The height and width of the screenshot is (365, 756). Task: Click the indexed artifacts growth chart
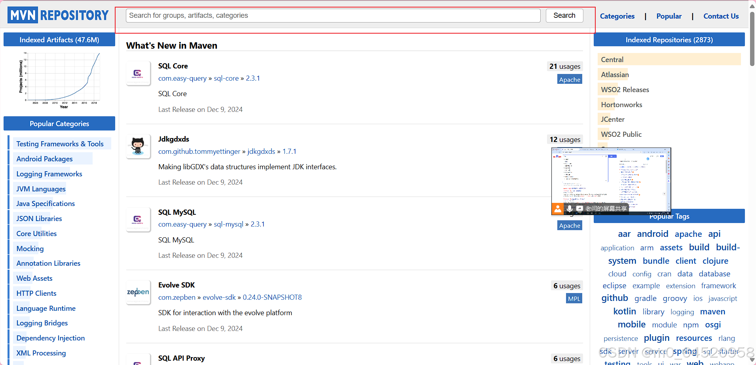click(x=59, y=80)
